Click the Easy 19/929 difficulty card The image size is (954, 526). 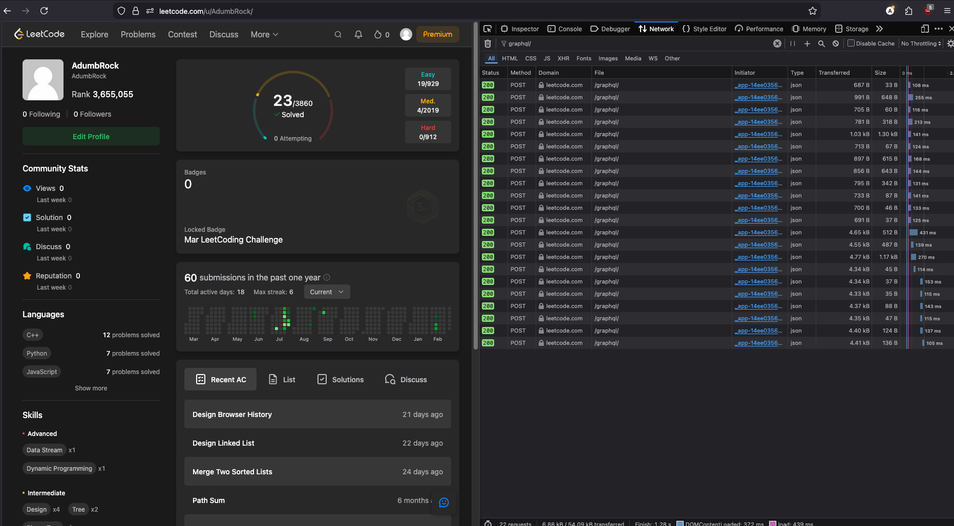428,79
